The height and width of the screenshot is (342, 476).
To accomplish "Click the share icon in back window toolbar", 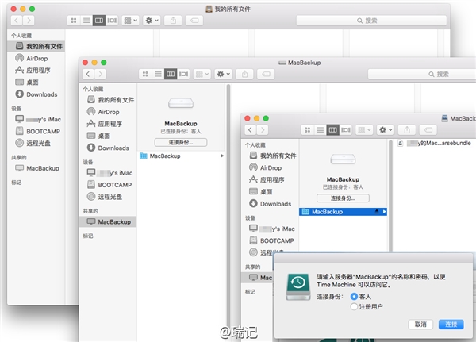I will 173,21.
